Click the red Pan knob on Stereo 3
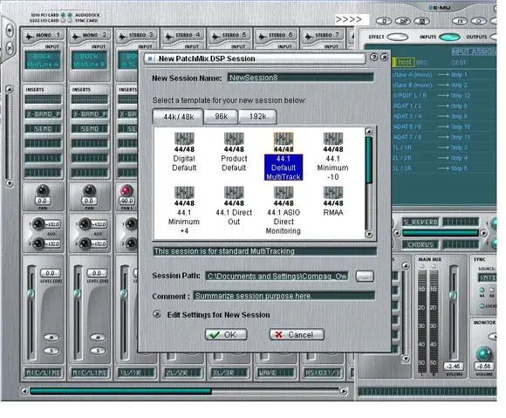 click(x=126, y=190)
